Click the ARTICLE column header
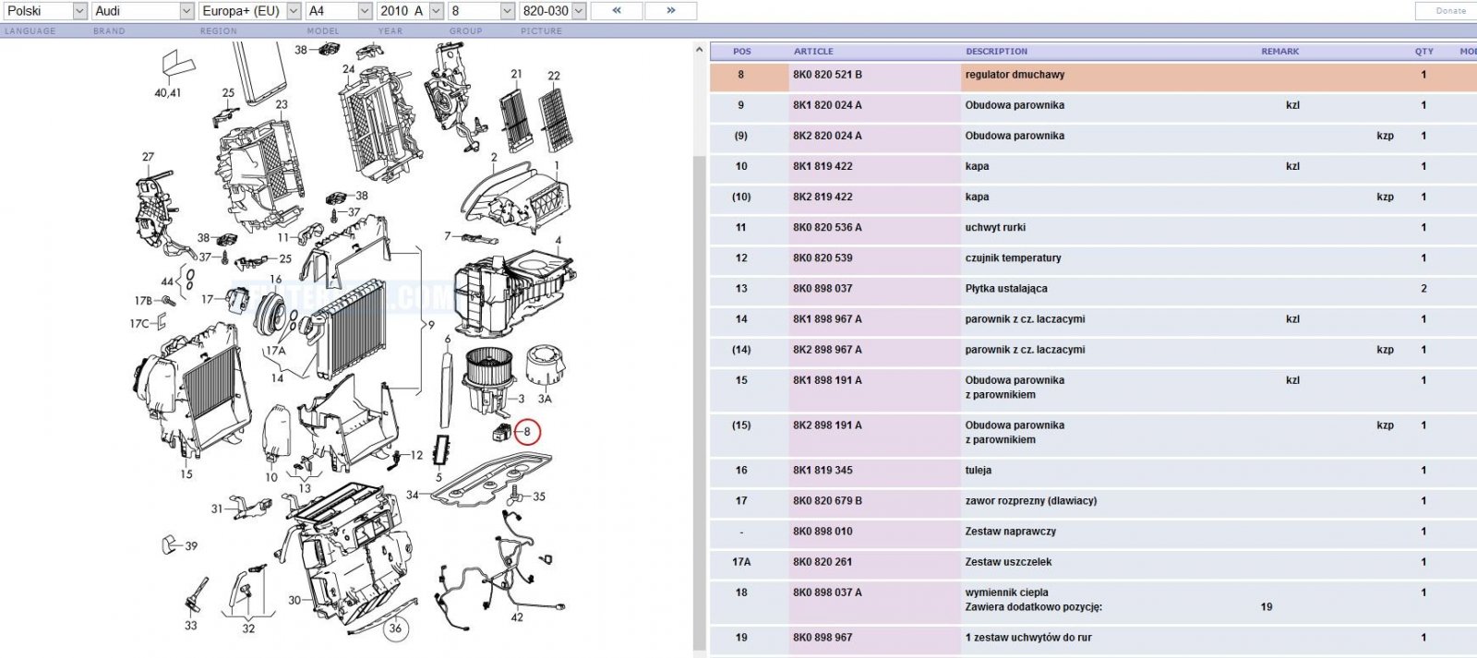This screenshot has height=658, width=1477. coord(813,52)
